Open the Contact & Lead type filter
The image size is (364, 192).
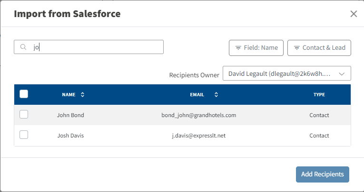coord(319,48)
